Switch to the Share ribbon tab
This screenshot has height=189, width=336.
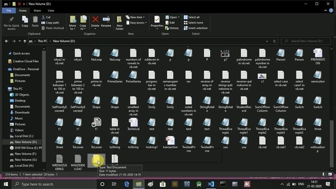click(37, 10)
